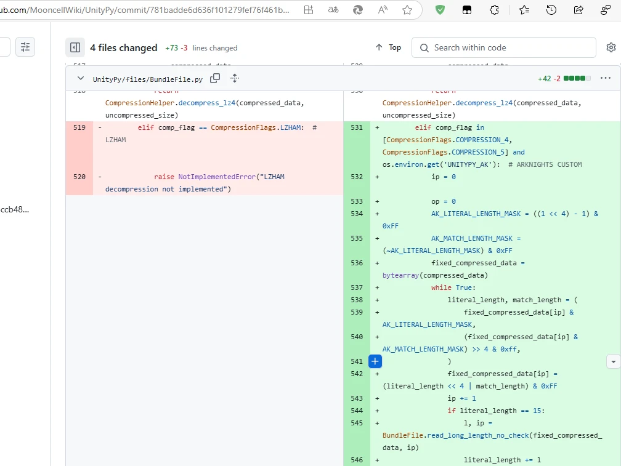Screen dimensions: 621x466
Task: Add page to favorites with star icon
Action: tap(407, 10)
